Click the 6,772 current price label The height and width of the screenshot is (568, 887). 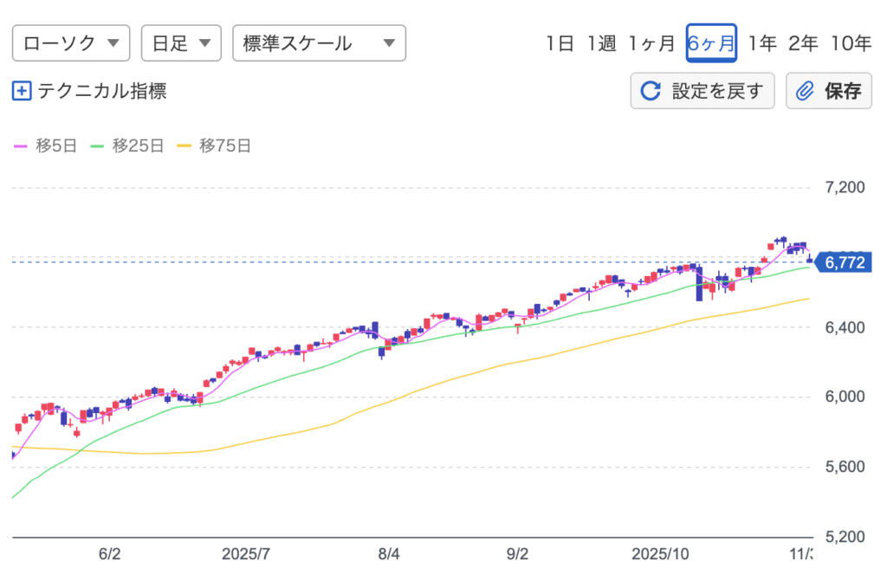[x=846, y=261]
